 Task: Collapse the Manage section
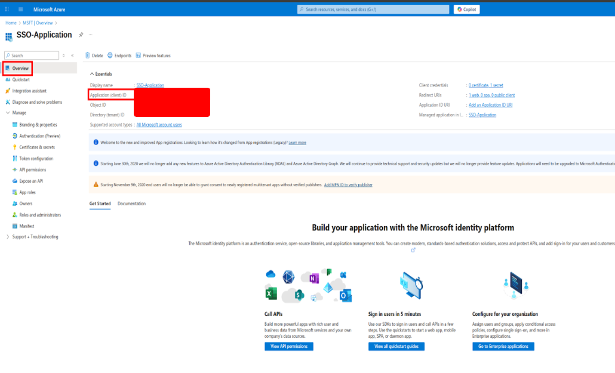click(8, 113)
